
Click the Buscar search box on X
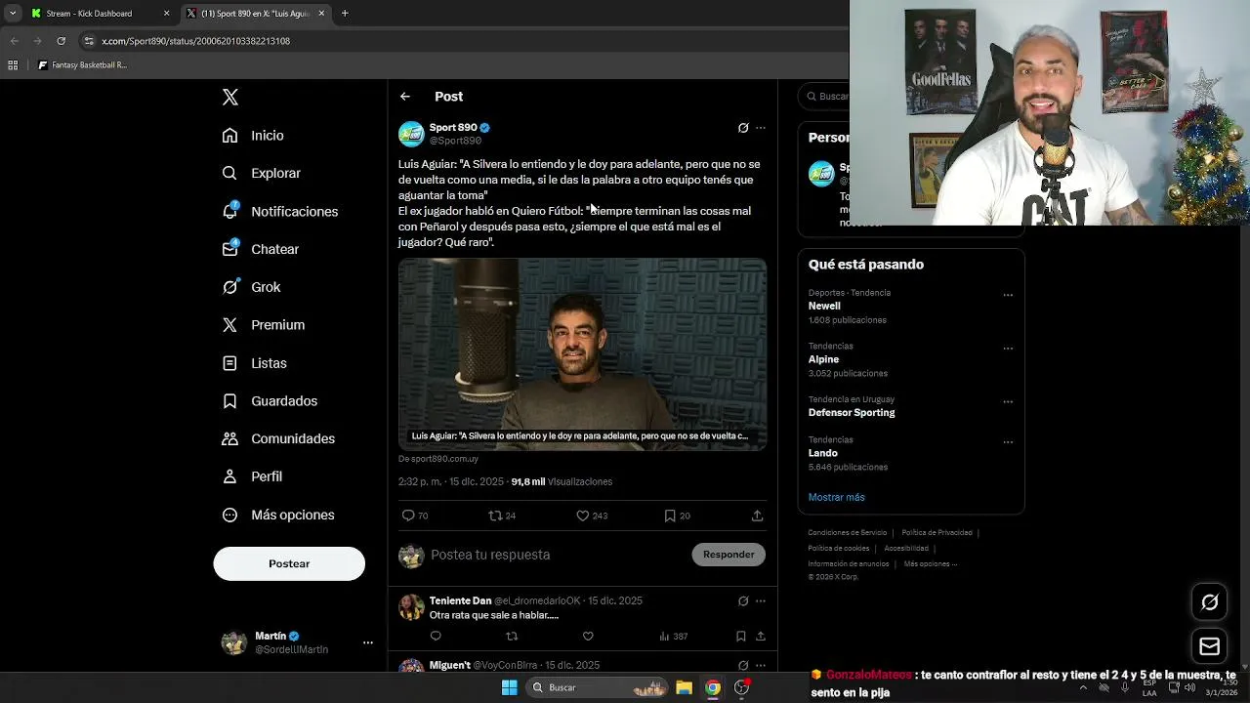[826, 96]
